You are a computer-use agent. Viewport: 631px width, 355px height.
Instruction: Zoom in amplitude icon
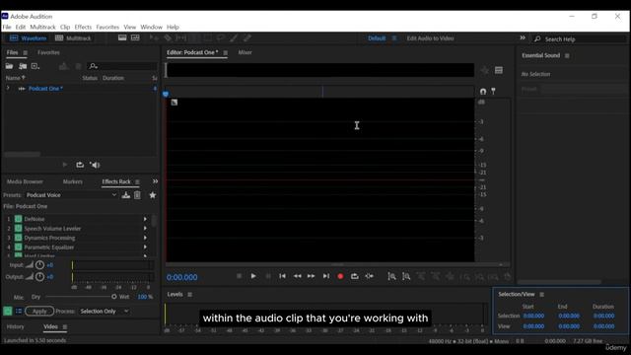[x=391, y=276]
